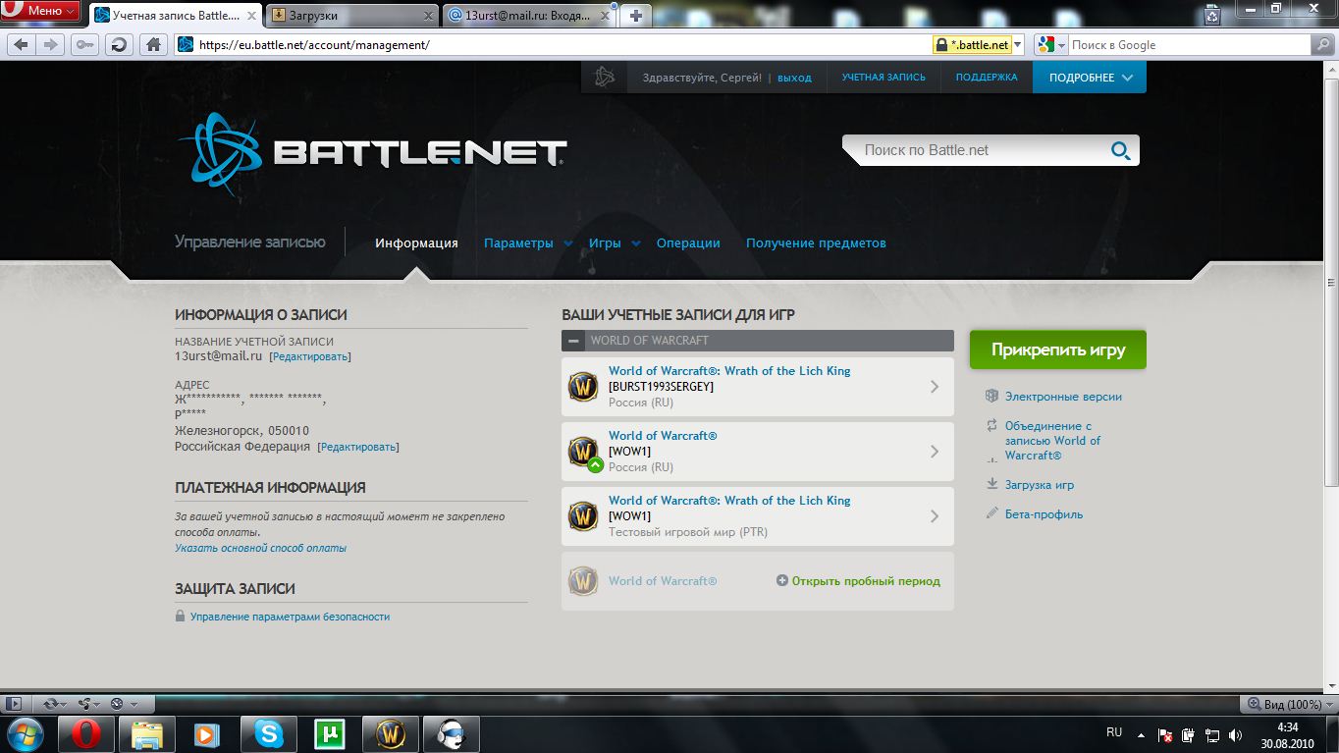Open Электронные версии link

coord(1063,397)
